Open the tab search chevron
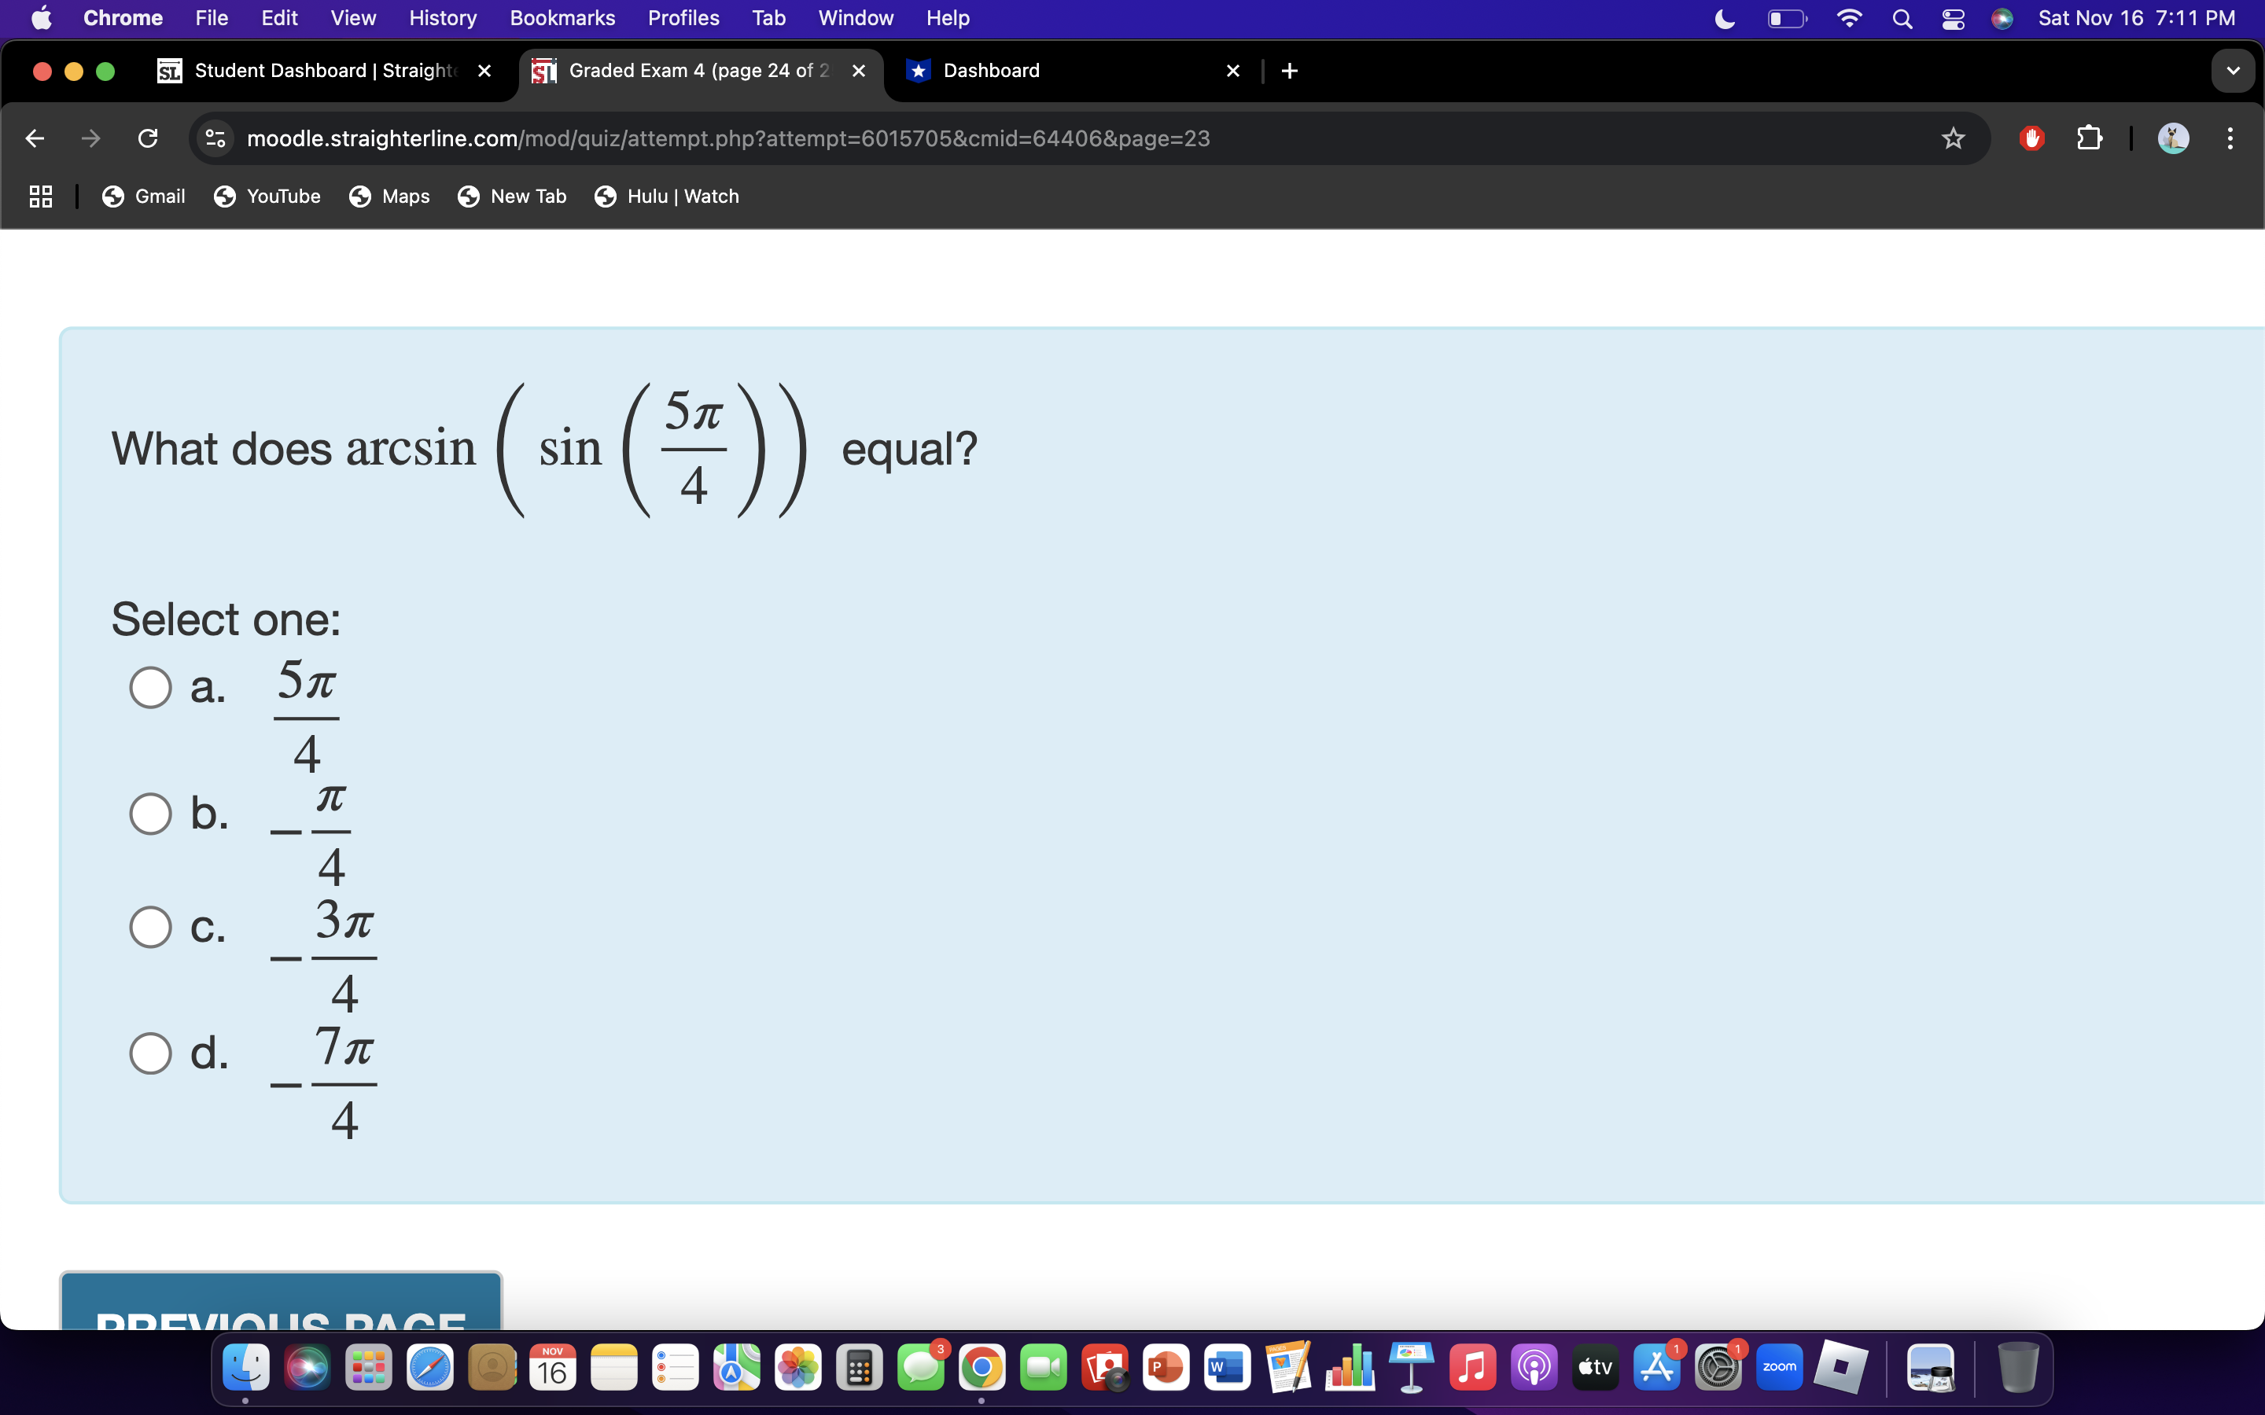The height and width of the screenshot is (1415, 2265). click(x=2234, y=70)
